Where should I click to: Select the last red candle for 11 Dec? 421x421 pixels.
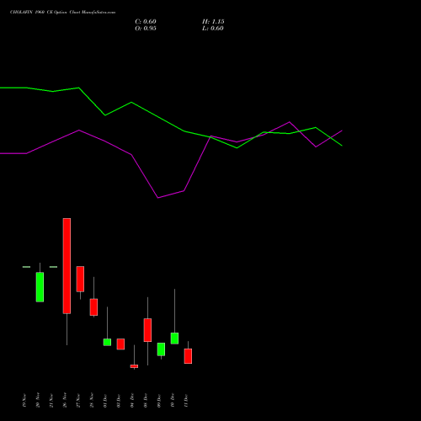[188, 356]
